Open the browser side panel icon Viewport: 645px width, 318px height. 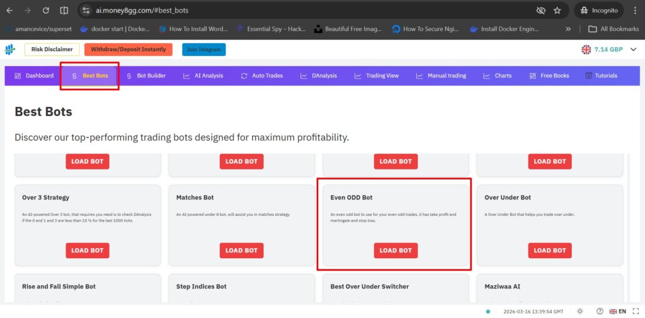[x=64, y=11]
